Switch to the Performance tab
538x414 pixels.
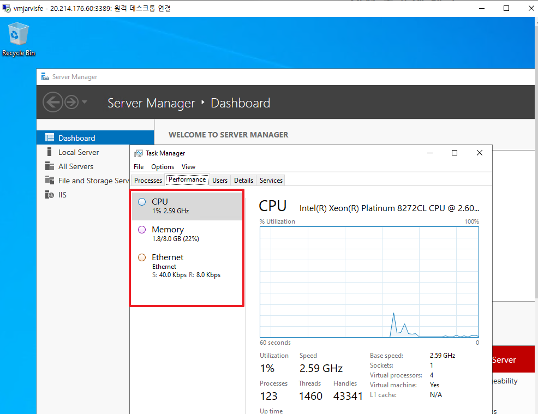(187, 179)
